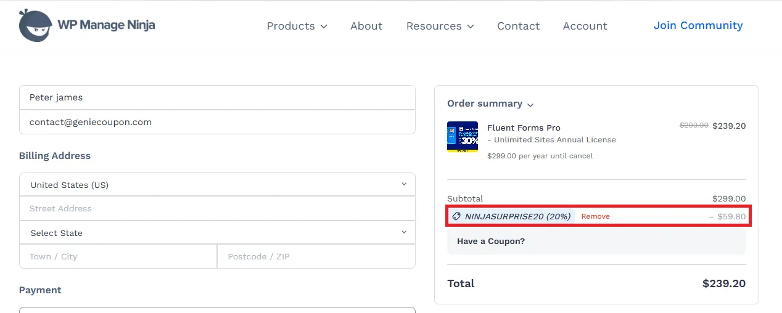The width and height of the screenshot is (782, 313).
Task: Click the WP Manage Ninja logo icon
Action: click(35, 25)
